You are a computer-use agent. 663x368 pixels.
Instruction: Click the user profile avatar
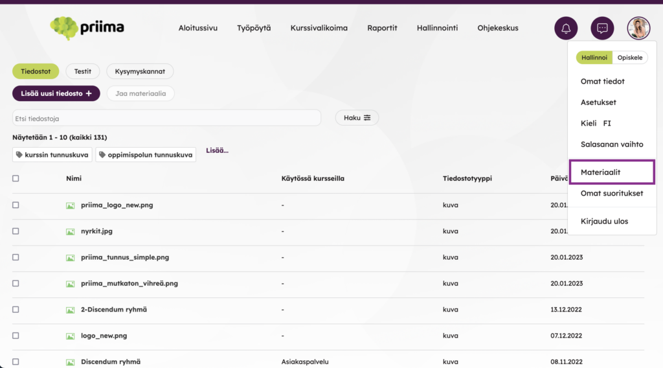(638, 29)
